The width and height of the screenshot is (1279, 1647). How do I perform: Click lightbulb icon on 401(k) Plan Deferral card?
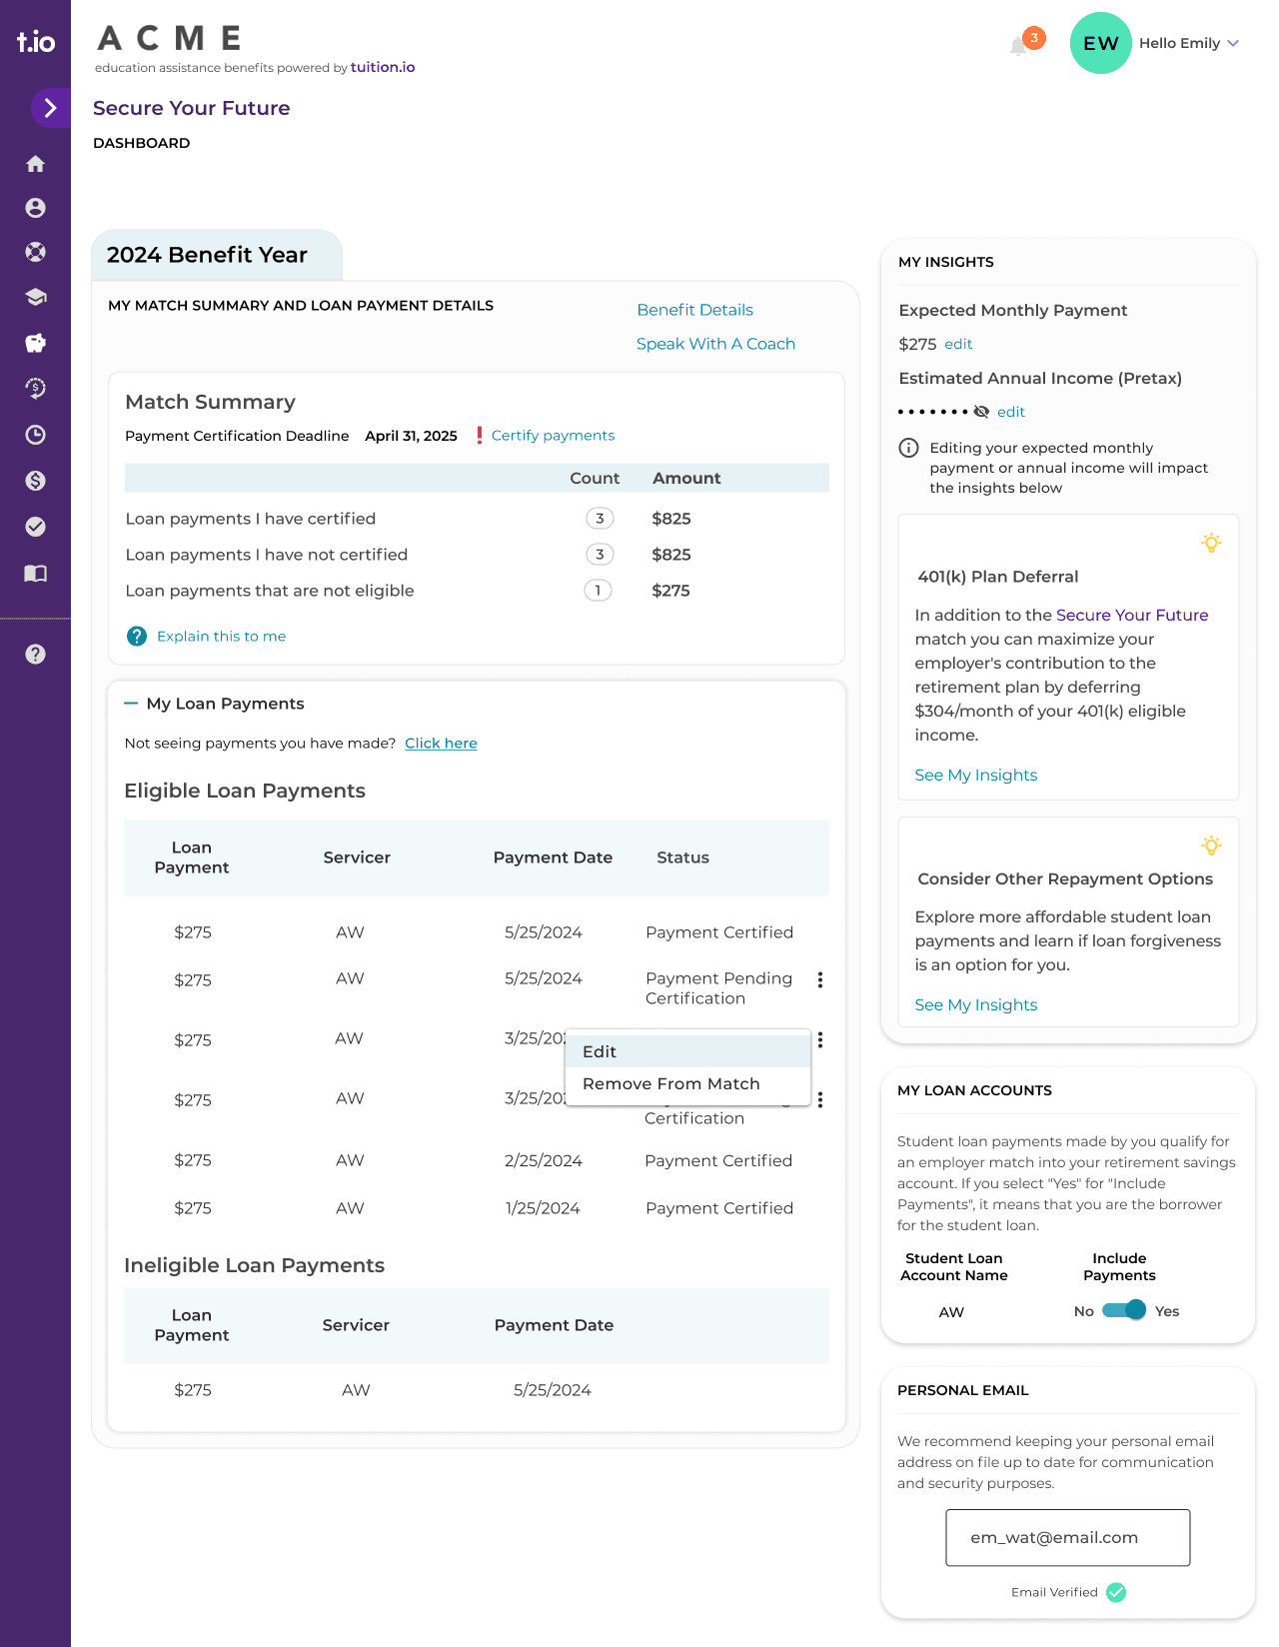1211,543
